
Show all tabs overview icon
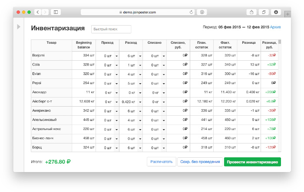click(x=264, y=12)
